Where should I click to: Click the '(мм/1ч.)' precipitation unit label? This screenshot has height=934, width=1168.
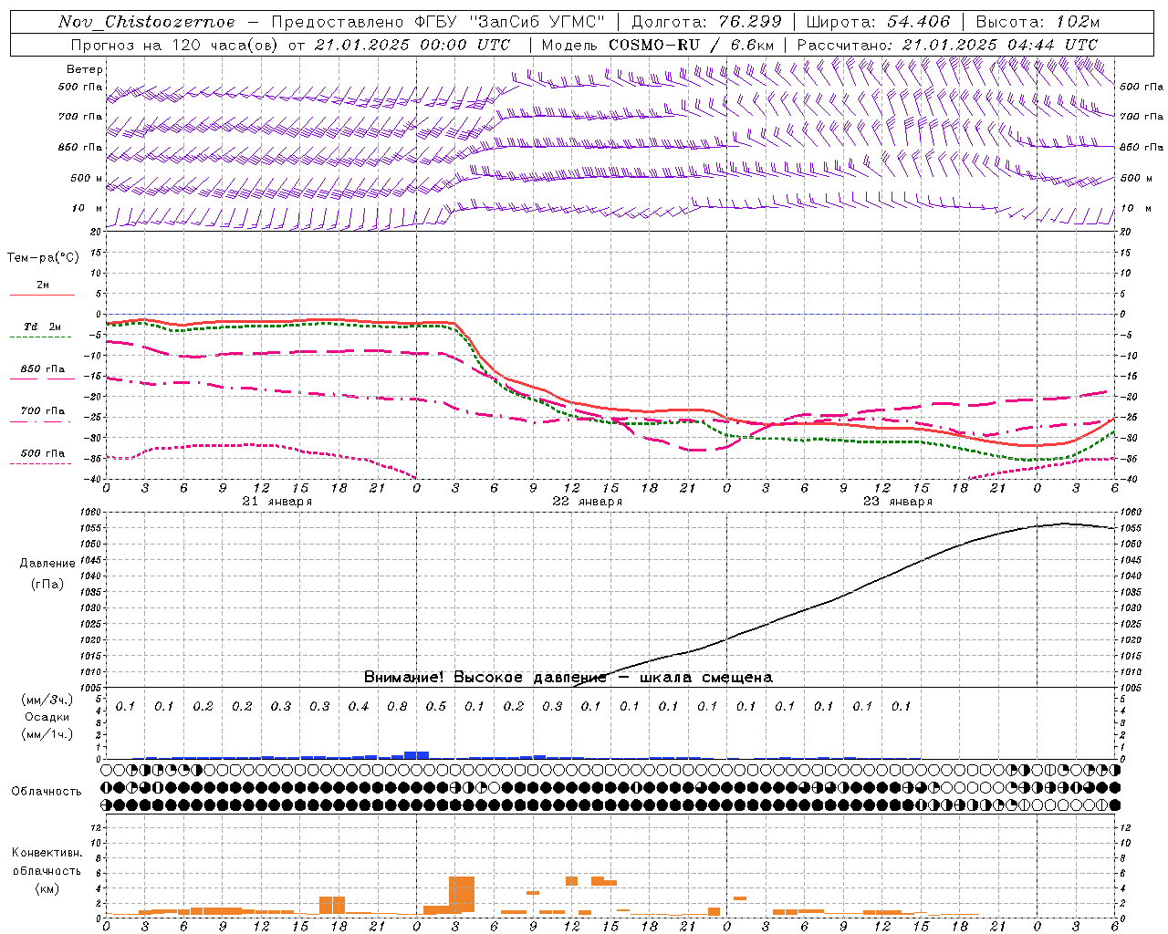pyautogui.click(x=48, y=734)
